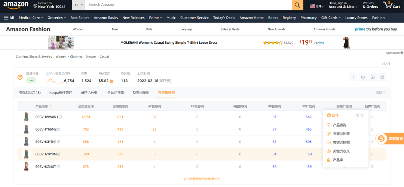
Task: Click the heart favorite icon
Action: [363, 77]
